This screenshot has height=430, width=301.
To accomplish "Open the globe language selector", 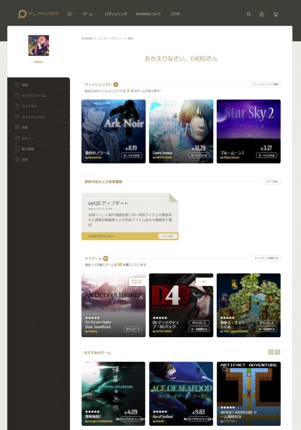I will coord(71,14).
